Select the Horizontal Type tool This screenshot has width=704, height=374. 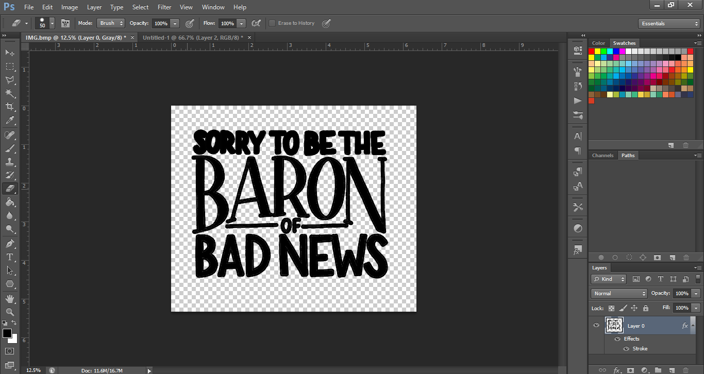coord(10,257)
